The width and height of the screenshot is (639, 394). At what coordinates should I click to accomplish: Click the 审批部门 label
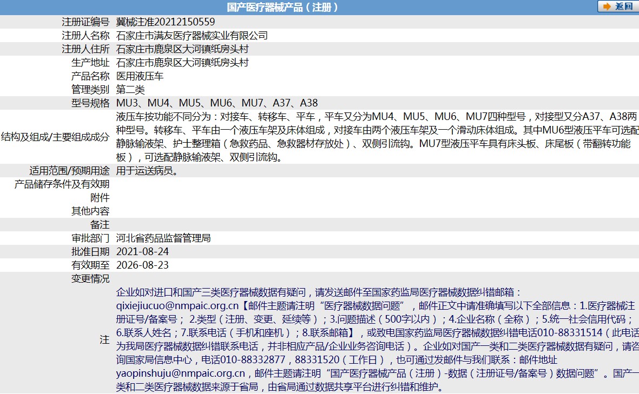click(90, 238)
